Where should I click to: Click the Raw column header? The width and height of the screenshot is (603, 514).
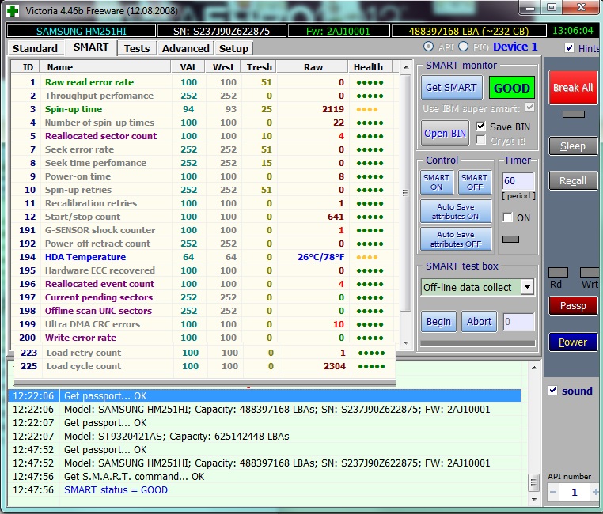pos(313,67)
